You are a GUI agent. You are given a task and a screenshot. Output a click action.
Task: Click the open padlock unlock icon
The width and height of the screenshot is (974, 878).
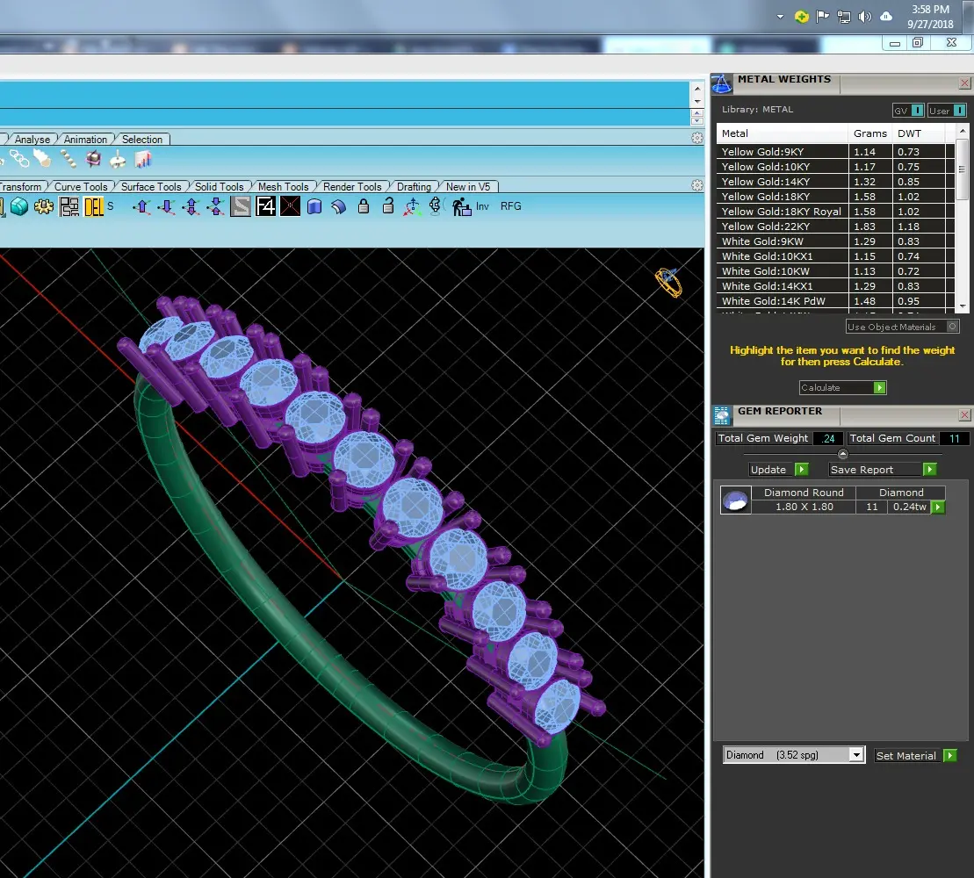tap(388, 205)
